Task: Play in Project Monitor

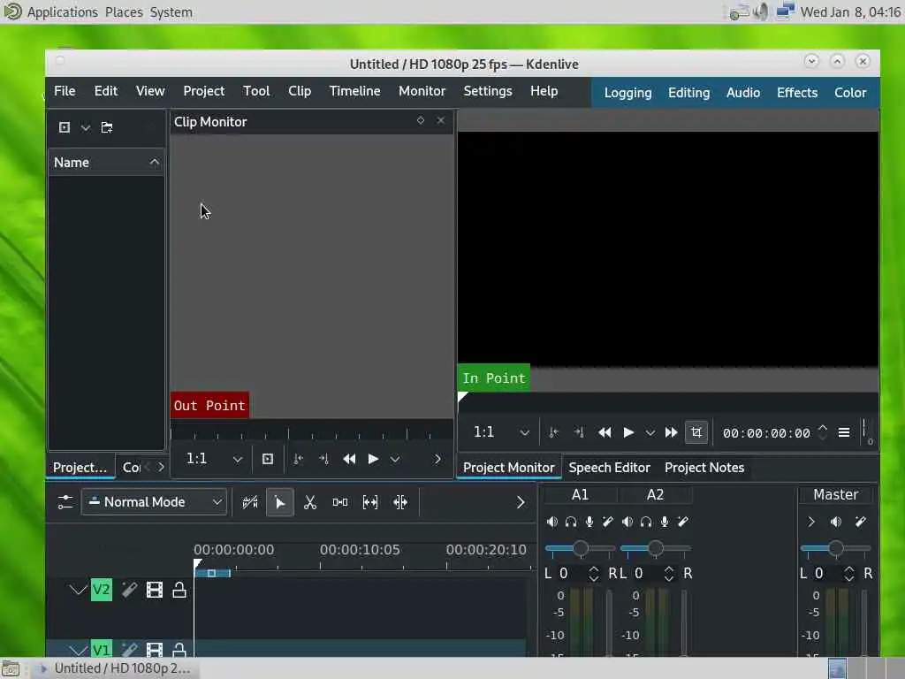Action: (628, 432)
